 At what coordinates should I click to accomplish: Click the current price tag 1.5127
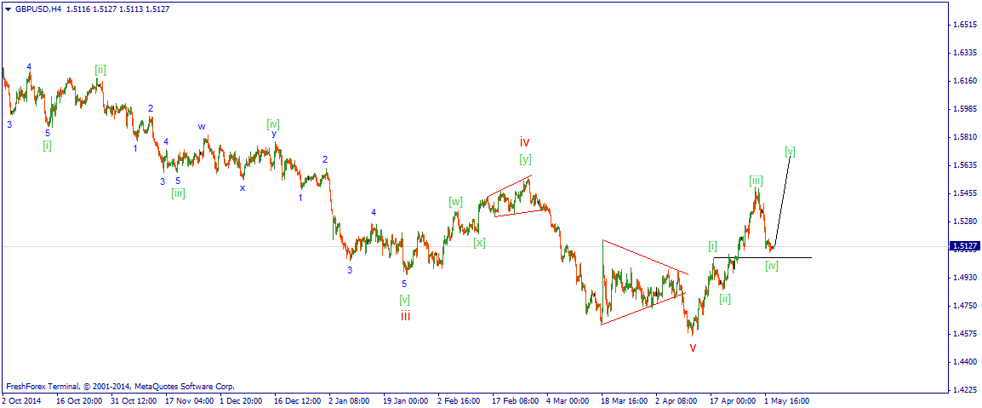click(x=962, y=246)
